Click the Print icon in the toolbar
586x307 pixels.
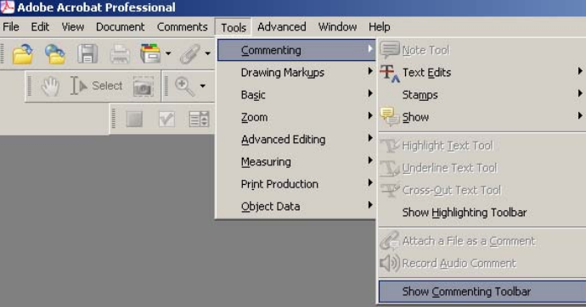[120, 54]
